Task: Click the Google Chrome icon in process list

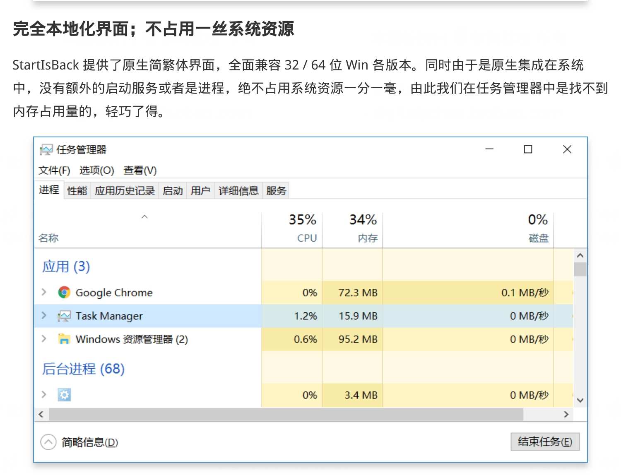Action: click(64, 293)
